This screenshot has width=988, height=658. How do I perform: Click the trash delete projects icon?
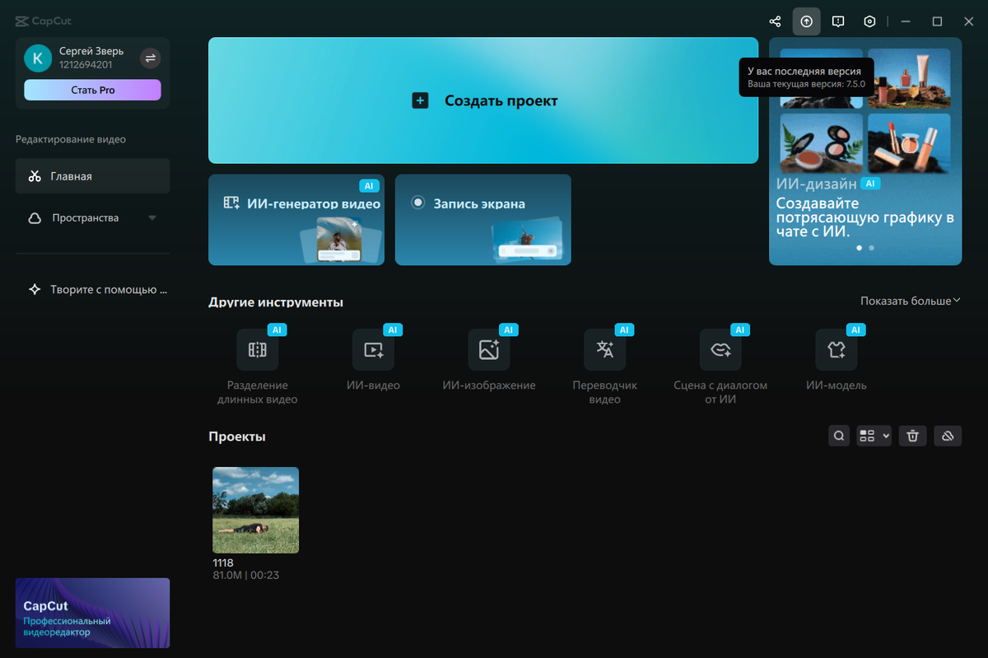pos(912,436)
